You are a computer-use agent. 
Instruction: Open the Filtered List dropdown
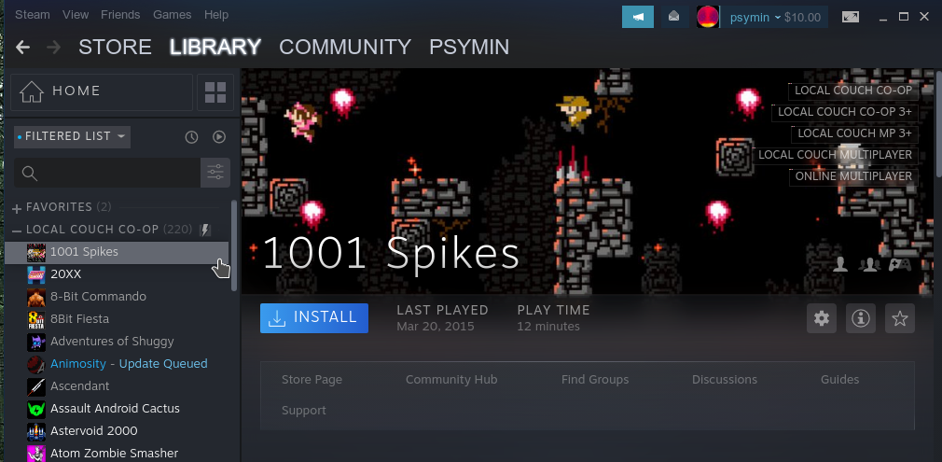(x=72, y=136)
